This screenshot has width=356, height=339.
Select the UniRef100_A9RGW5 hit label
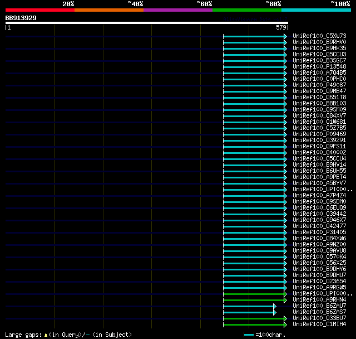coord(319,288)
